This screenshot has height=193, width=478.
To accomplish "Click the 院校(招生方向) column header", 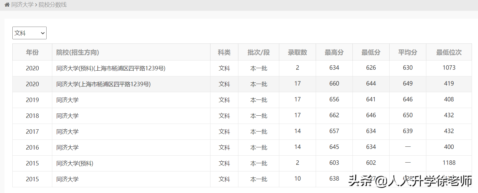I will tap(78, 52).
